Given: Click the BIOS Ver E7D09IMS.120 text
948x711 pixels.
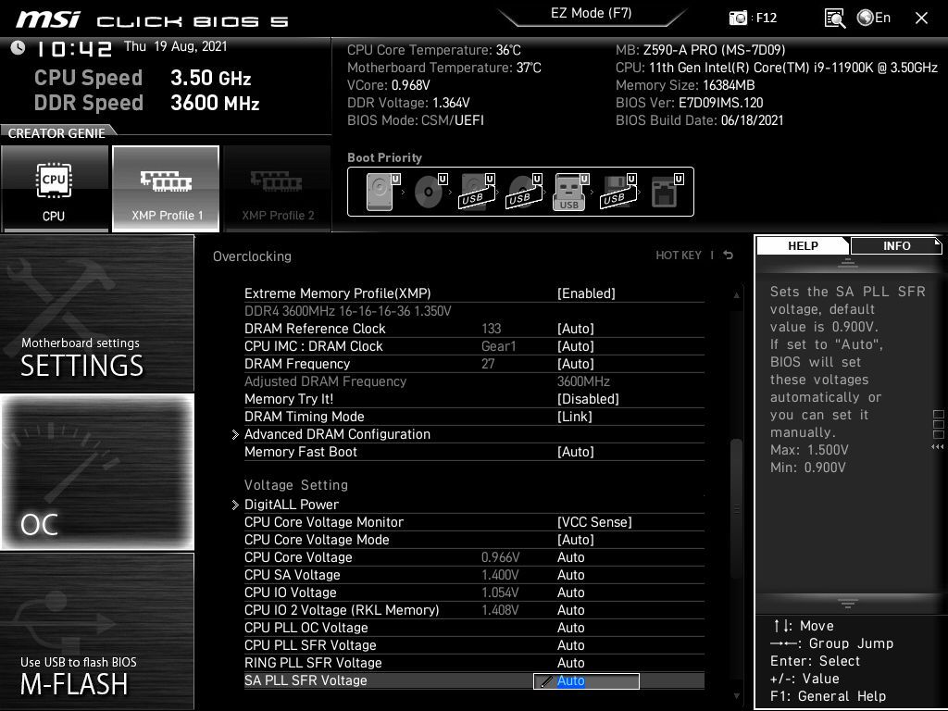Looking at the screenshot, I should [689, 103].
